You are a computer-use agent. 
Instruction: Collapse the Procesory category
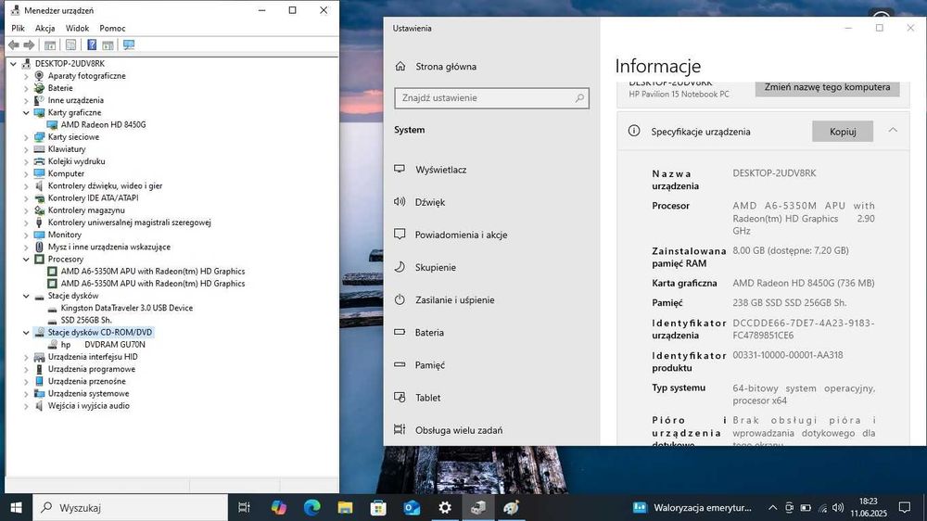[26, 259]
